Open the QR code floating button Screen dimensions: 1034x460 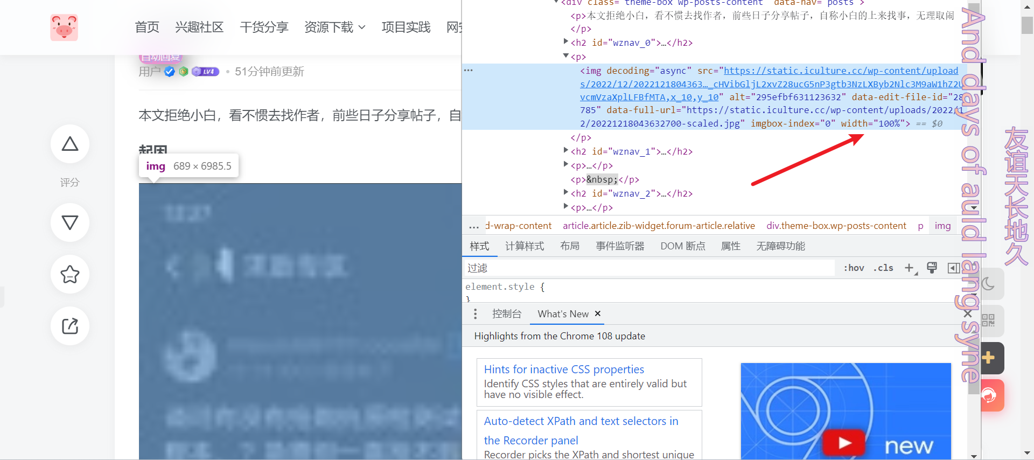988,320
